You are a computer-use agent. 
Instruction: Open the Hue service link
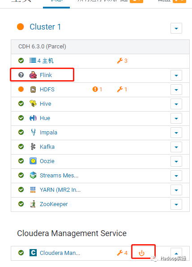point(45,118)
